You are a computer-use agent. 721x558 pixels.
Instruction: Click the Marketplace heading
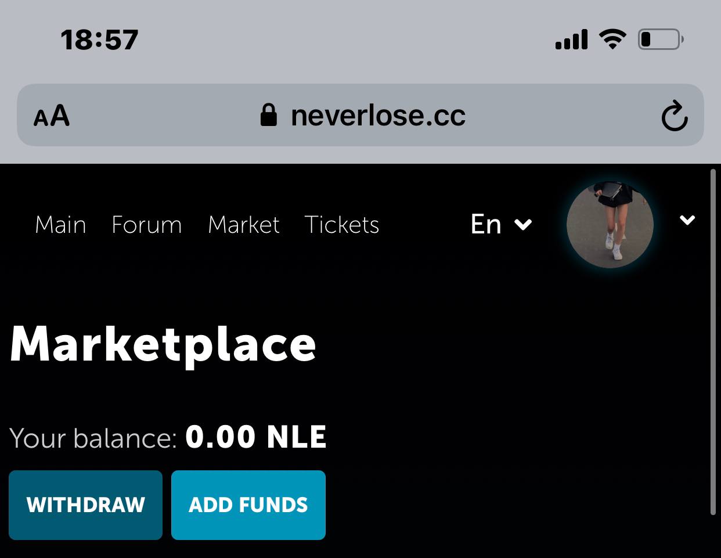click(163, 344)
